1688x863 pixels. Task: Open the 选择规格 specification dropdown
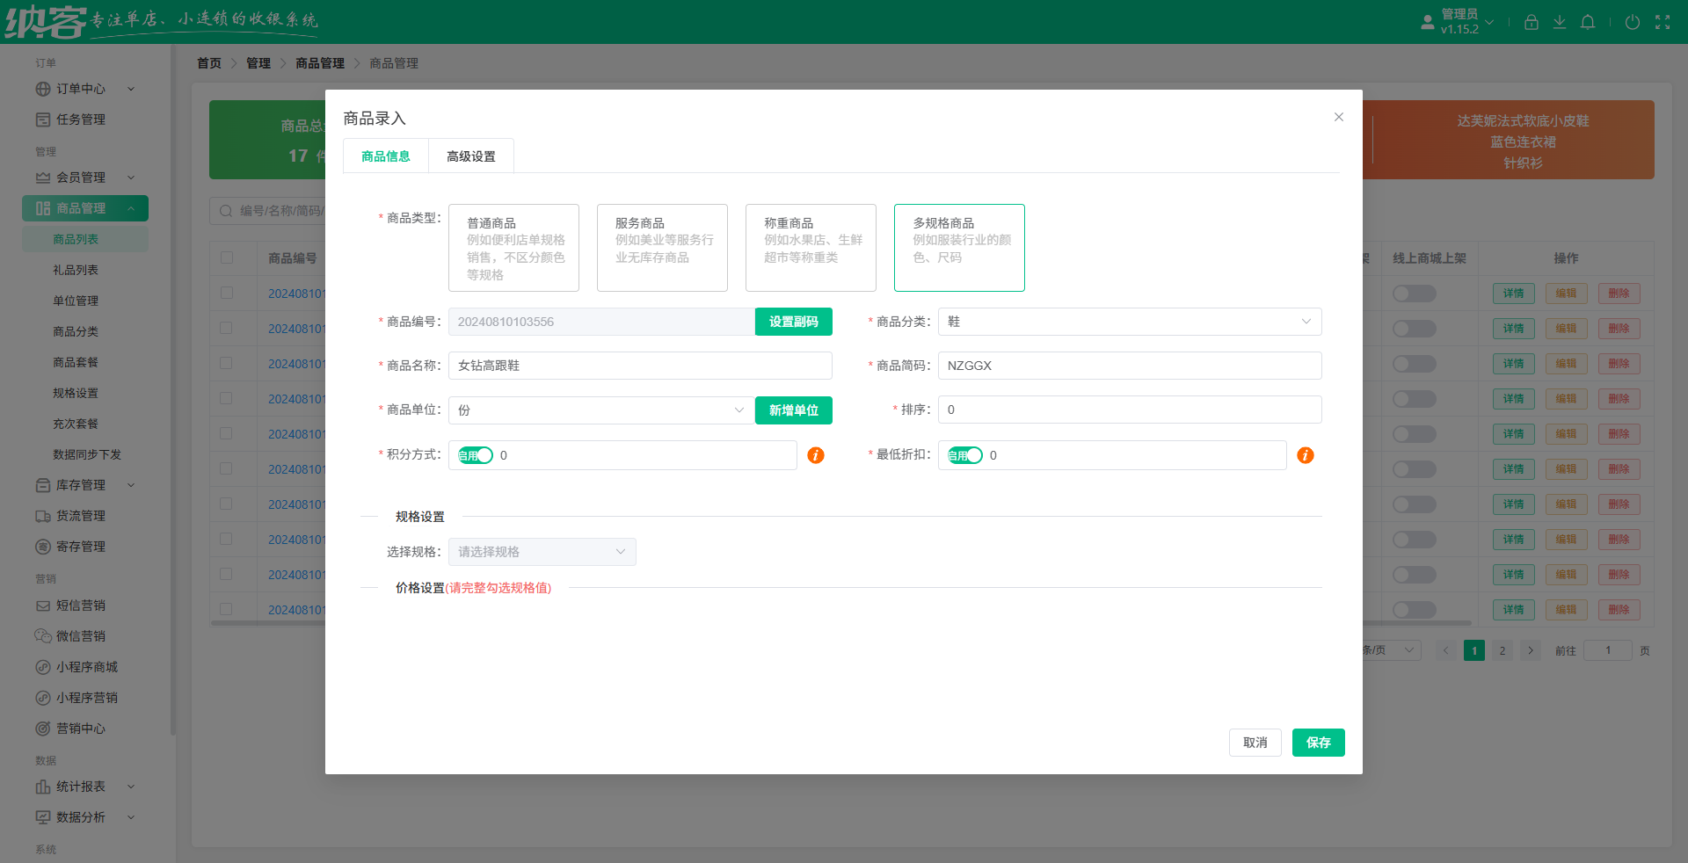point(542,552)
